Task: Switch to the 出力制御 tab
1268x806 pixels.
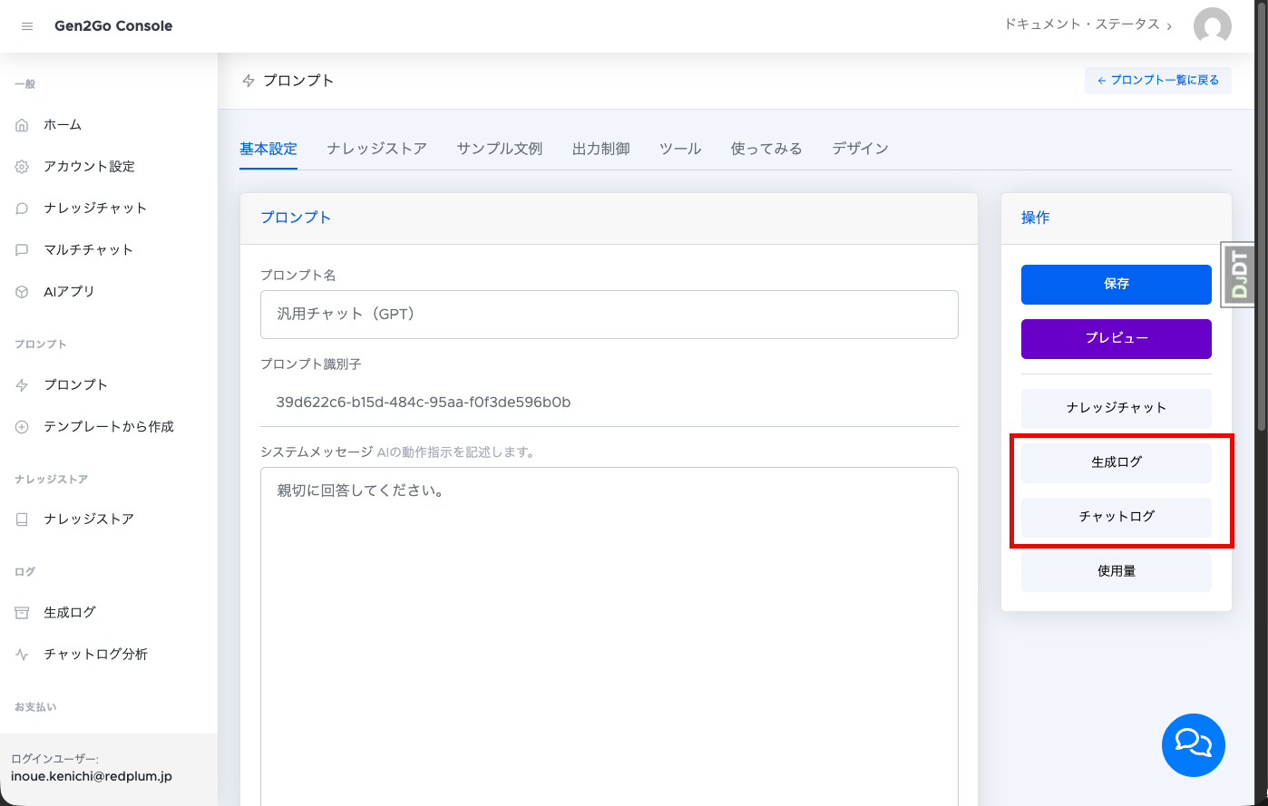Action: click(600, 149)
